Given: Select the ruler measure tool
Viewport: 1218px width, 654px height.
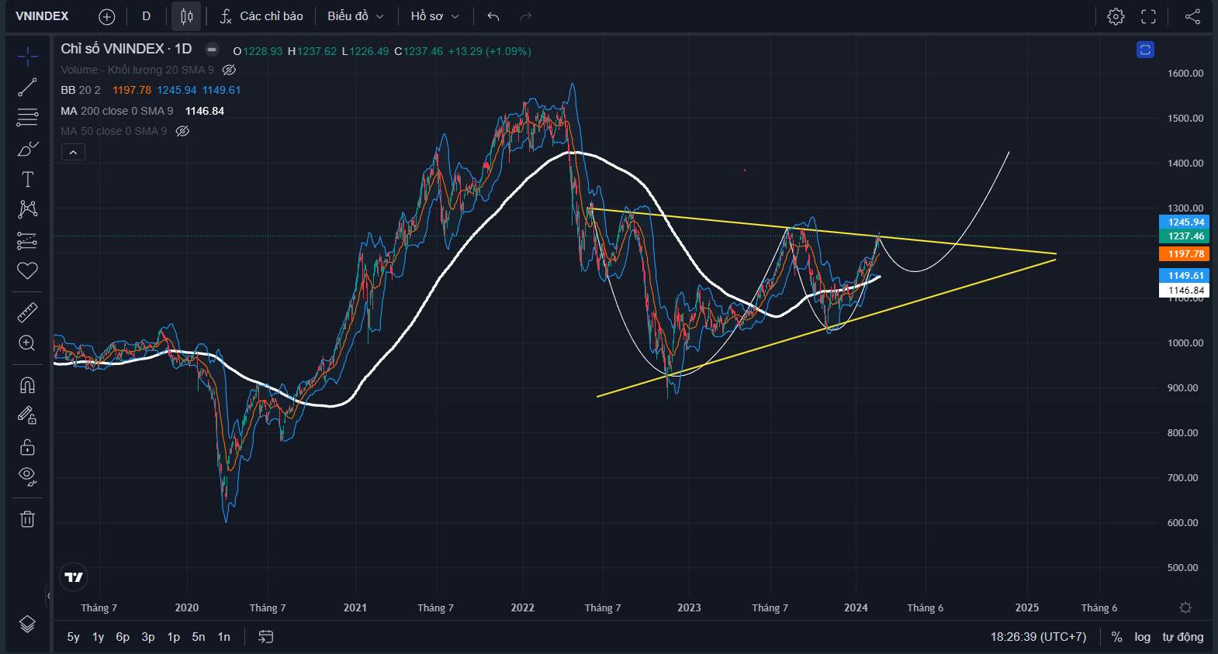Looking at the screenshot, I should (27, 312).
